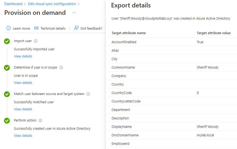Screen dimensions: 237x149
Task: Click Target attribute value column header
Action: tap(214, 33)
